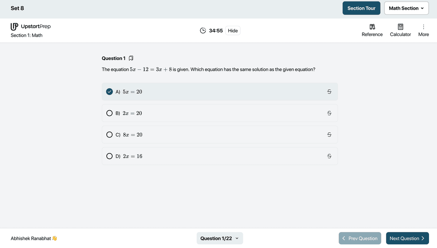
Task: Go to Next Question
Action: pos(407,238)
